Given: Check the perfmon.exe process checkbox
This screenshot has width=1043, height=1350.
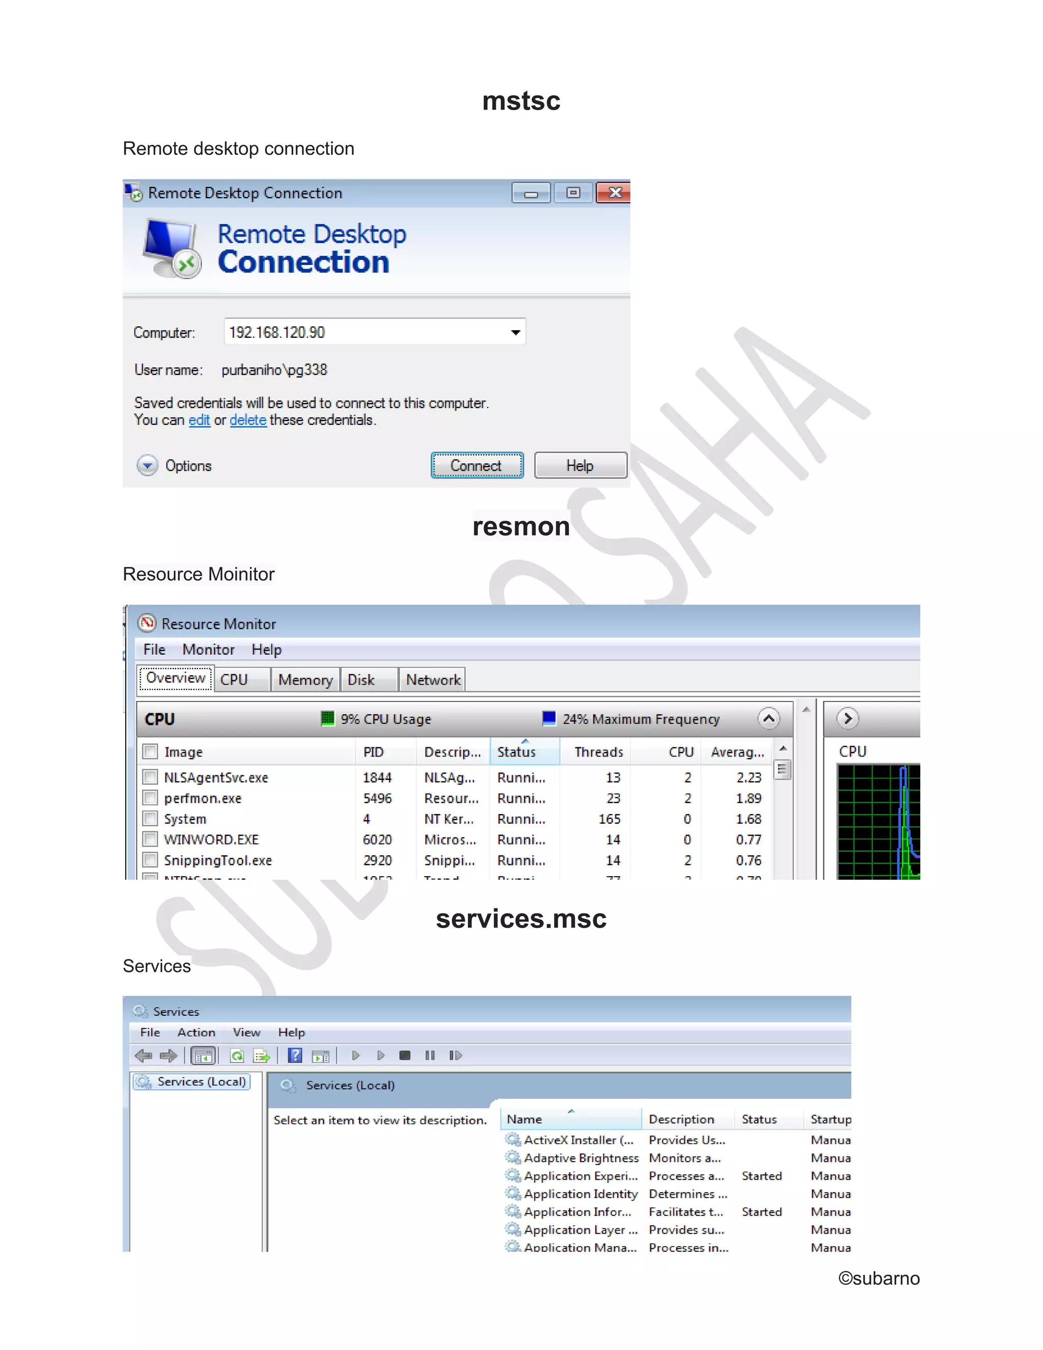Looking at the screenshot, I should click(150, 797).
